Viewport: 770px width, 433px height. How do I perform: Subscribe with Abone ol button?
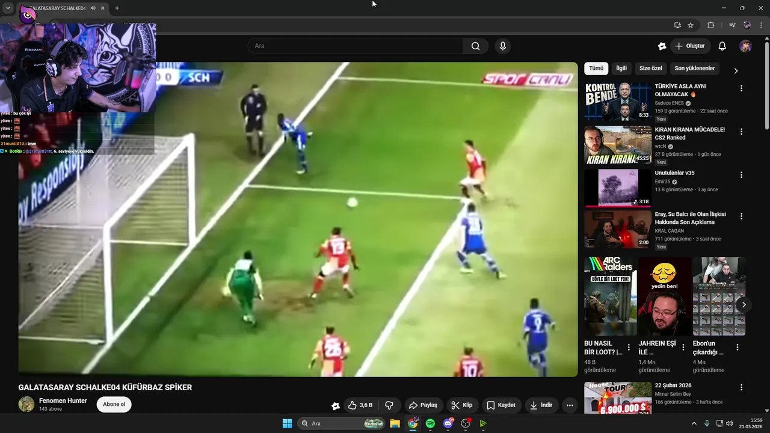[x=114, y=404]
